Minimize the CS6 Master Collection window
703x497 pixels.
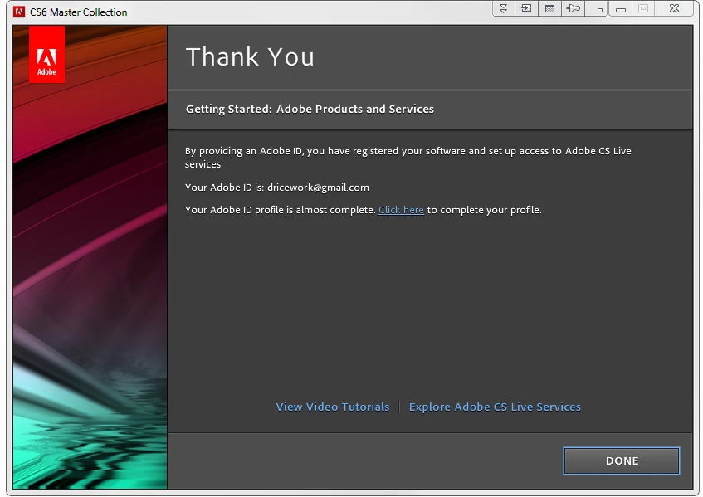[621, 9]
